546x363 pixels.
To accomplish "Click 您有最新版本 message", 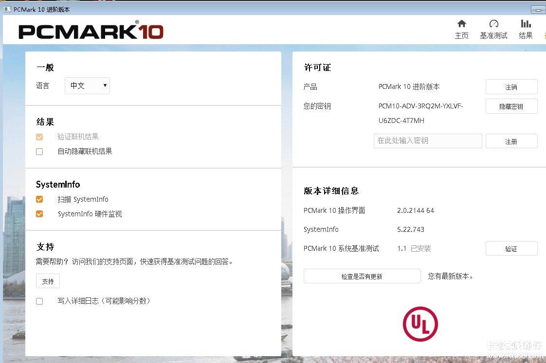I will [450, 276].
